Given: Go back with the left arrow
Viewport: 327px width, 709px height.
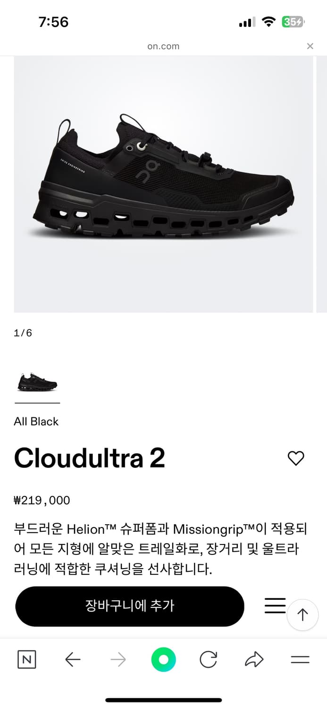Looking at the screenshot, I should 73,659.
